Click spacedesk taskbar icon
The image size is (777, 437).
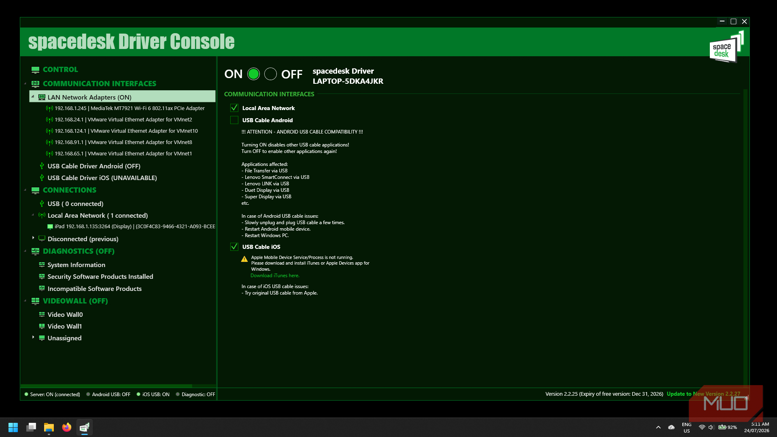pos(85,427)
